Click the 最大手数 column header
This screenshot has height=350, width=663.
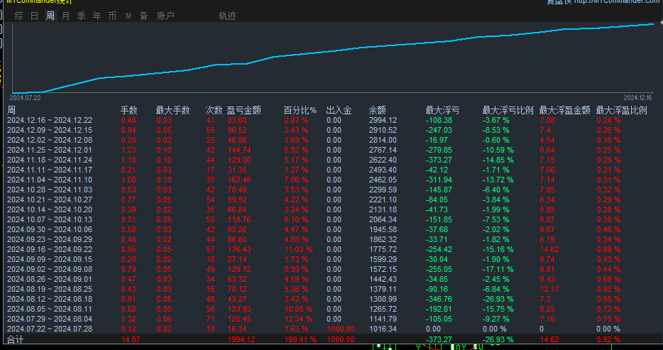tap(173, 110)
